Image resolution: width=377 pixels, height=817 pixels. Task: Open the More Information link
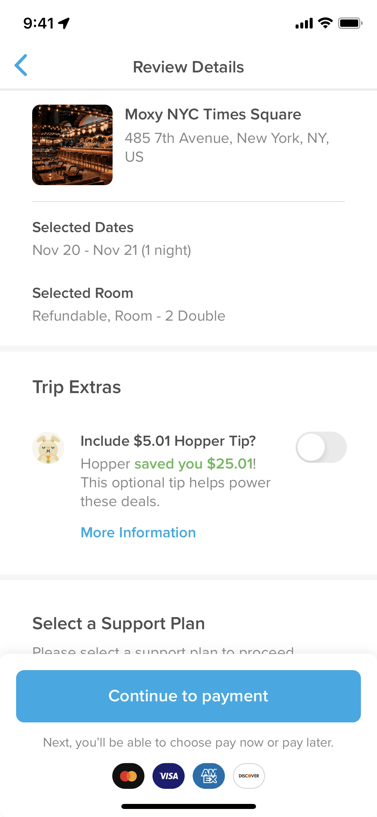[x=138, y=533]
